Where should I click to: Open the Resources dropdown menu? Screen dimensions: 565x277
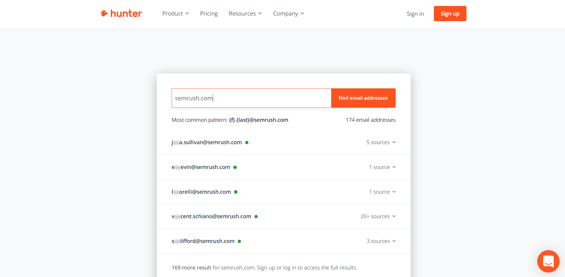coord(245,13)
